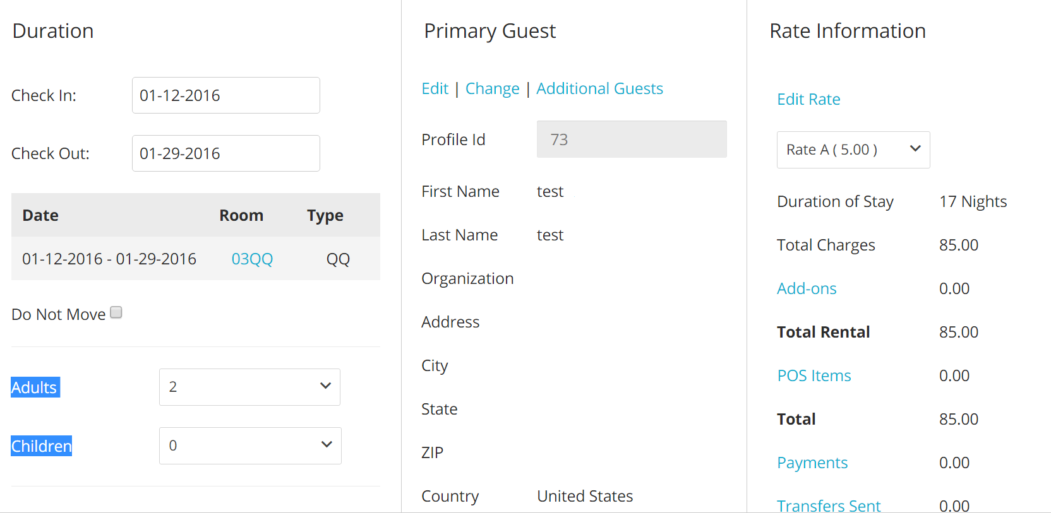This screenshot has height=513, width=1051.
Task: Click the Duration of Stay label
Action: (x=835, y=202)
